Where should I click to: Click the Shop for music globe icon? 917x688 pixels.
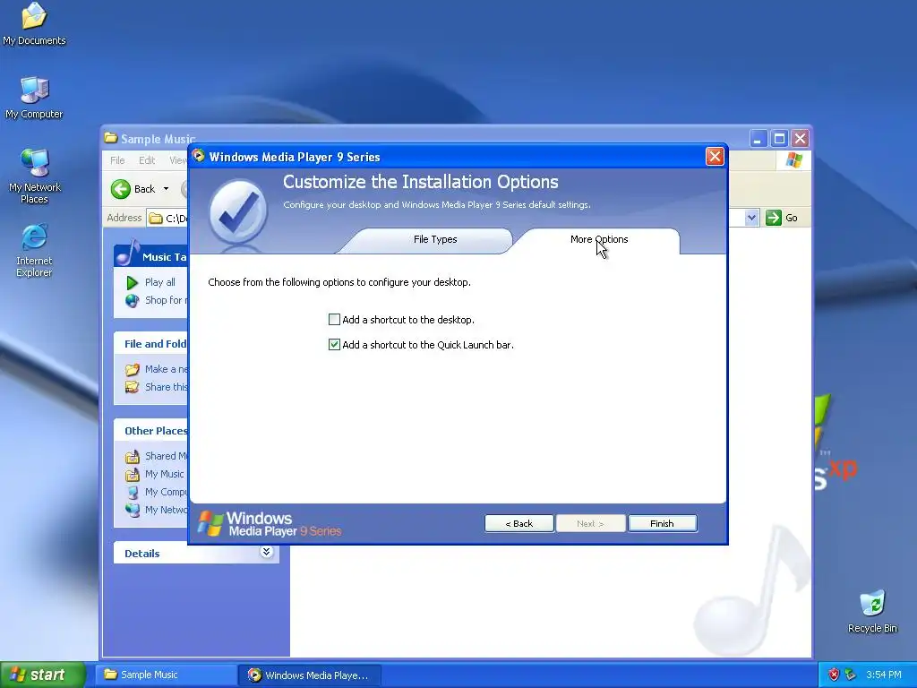click(133, 301)
